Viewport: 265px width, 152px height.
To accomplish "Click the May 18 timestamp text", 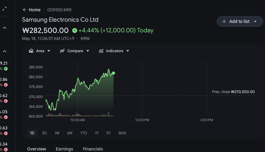I will pyautogui.click(x=48, y=38).
